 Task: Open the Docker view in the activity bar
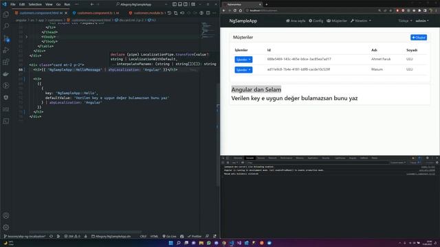click(6, 74)
